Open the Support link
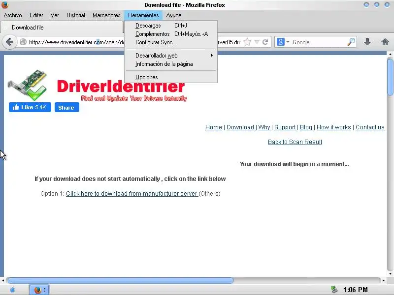Image resolution: width=394 pixels, height=295 pixels. coord(285,127)
